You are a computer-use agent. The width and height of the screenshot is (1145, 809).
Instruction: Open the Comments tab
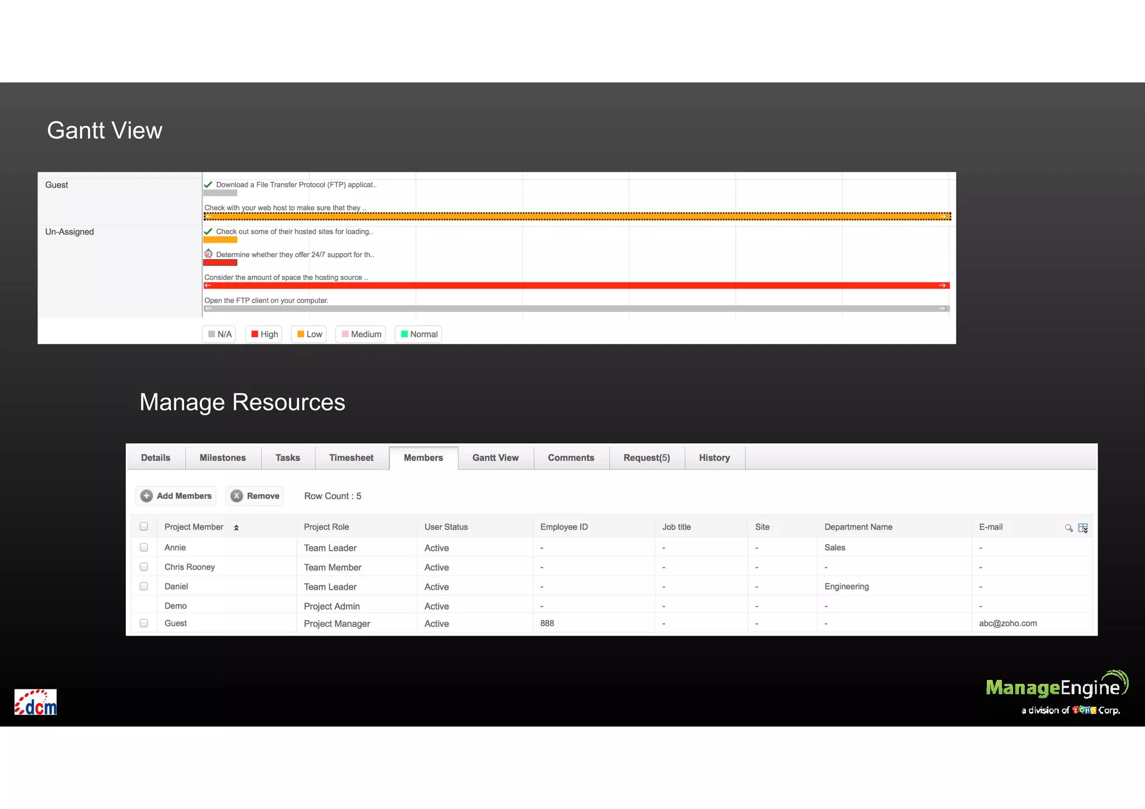click(x=571, y=458)
